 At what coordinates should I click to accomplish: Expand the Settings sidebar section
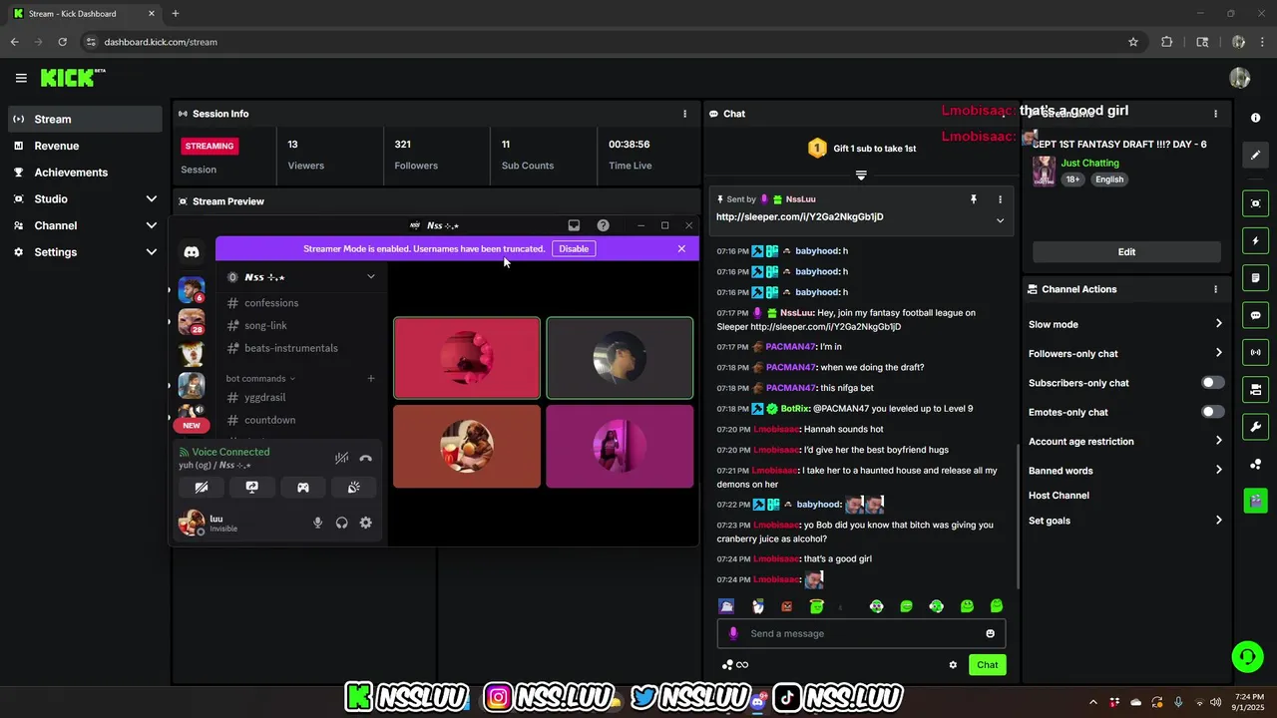(x=85, y=252)
